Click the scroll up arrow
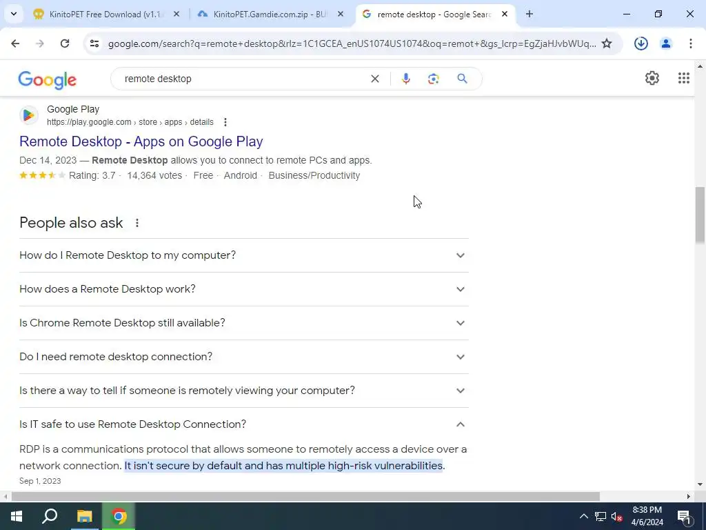Image resolution: width=706 pixels, height=530 pixels. 700,66
